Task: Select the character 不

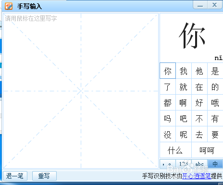Action: pos(199,118)
